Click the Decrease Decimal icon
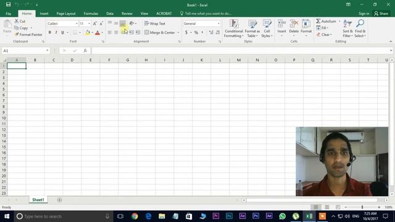 point(218,33)
